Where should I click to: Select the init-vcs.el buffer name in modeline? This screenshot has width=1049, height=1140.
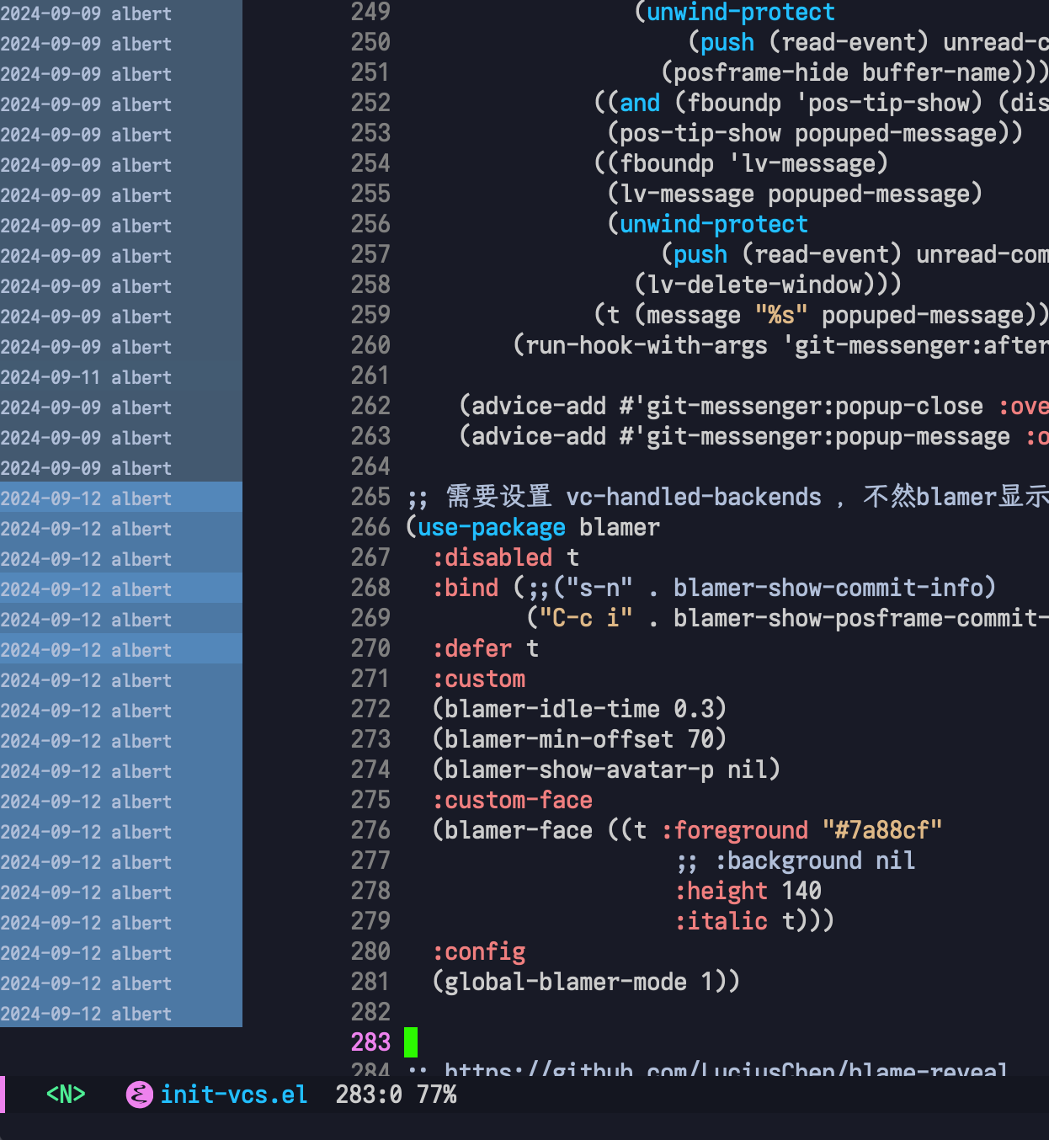[233, 1095]
